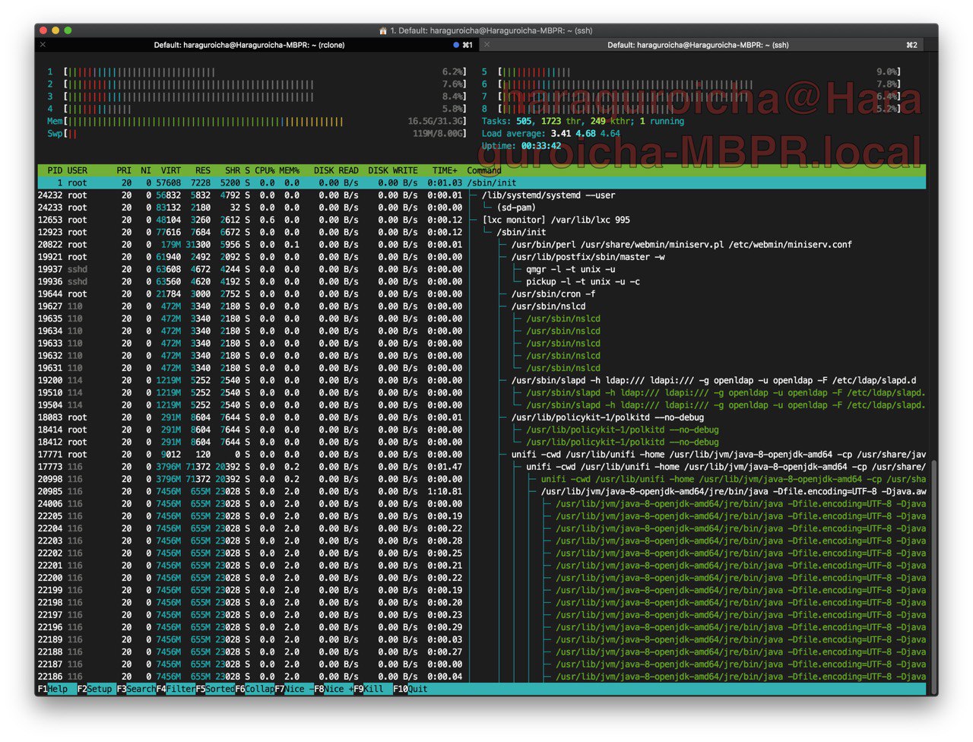Collapse tree branch with F6 Collap
The width and height of the screenshot is (973, 742).
255,689
